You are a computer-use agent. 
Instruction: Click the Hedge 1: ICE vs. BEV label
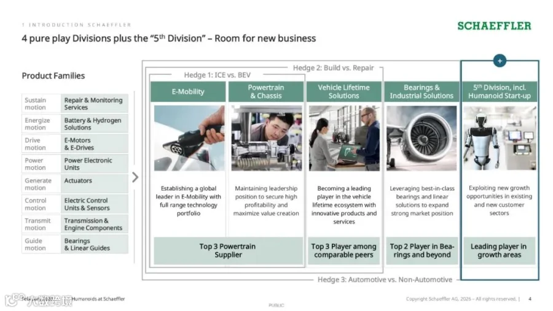(x=218, y=75)
